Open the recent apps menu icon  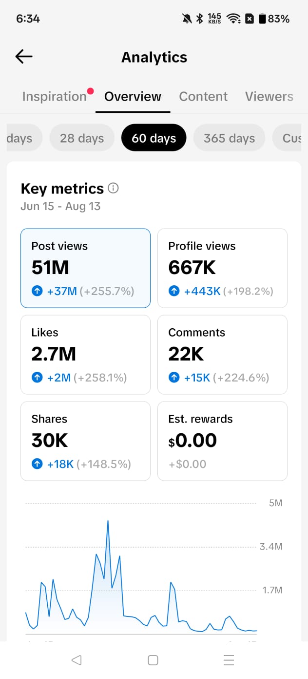(229, 660)
